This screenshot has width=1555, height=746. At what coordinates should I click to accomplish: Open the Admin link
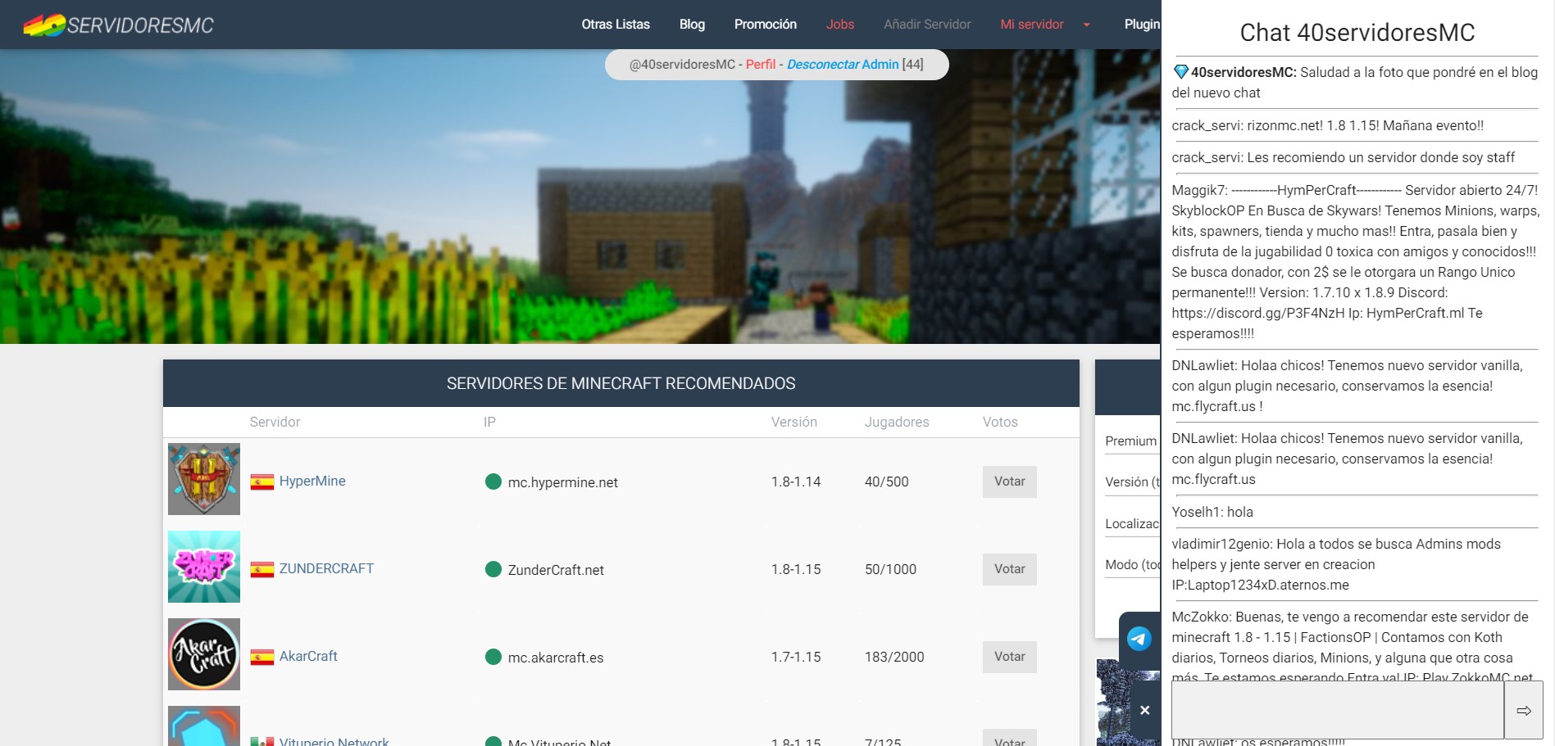[x=880, y=64]
